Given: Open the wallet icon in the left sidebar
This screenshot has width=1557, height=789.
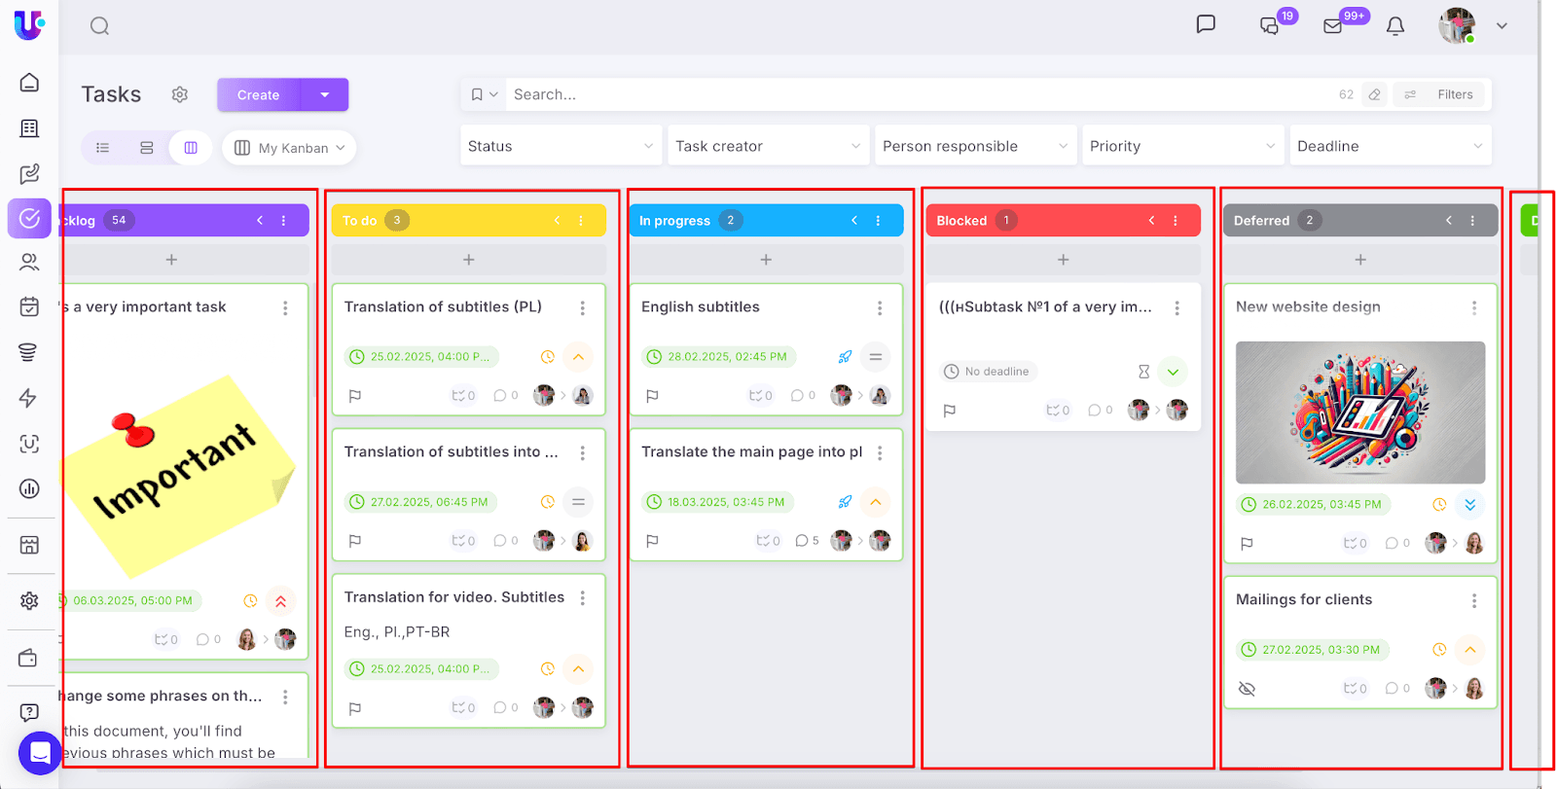Looking at the screenshot, I should pos(29,659).
